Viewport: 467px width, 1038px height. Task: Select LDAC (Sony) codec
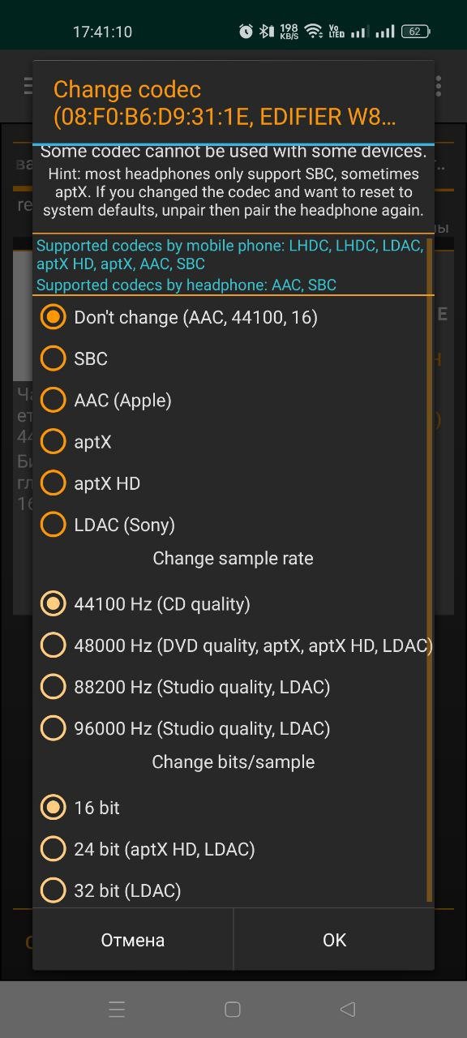[x=233, y=525]
